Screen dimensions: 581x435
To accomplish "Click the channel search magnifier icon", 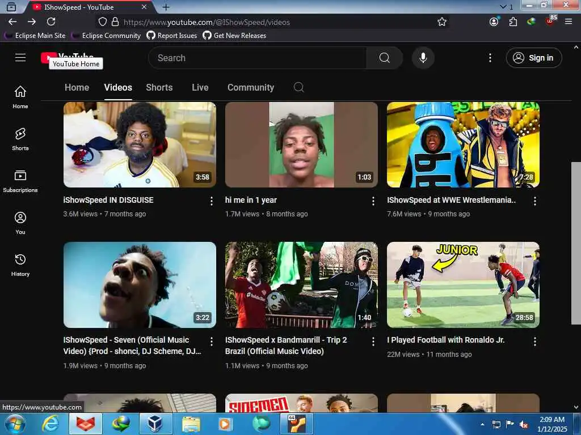I will tap(298, 87).
